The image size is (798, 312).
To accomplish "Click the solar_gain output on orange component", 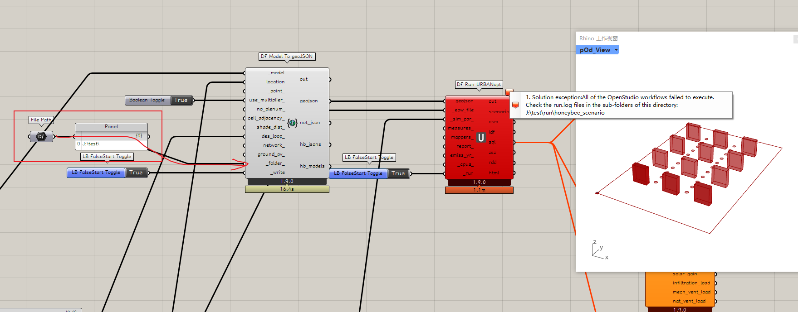I will click(x=685, y=274).
